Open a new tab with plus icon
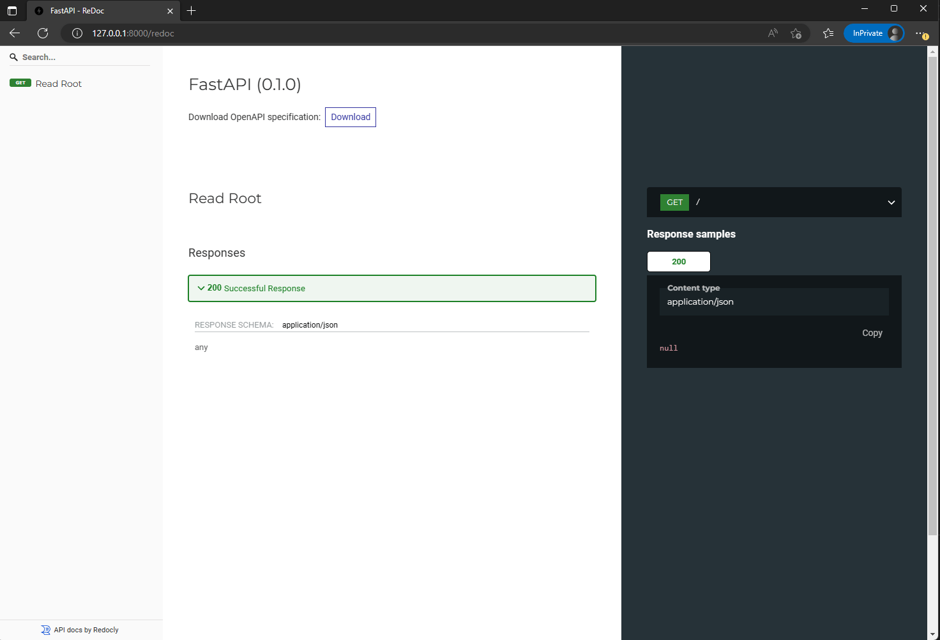 coord(191,11)
